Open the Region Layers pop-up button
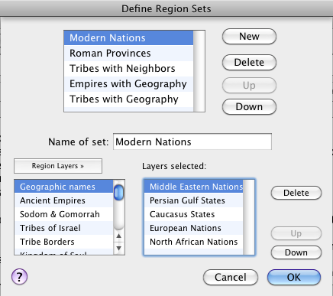Image resolution: width=333 pixels, height=296 pixels. tap(58, 166)
